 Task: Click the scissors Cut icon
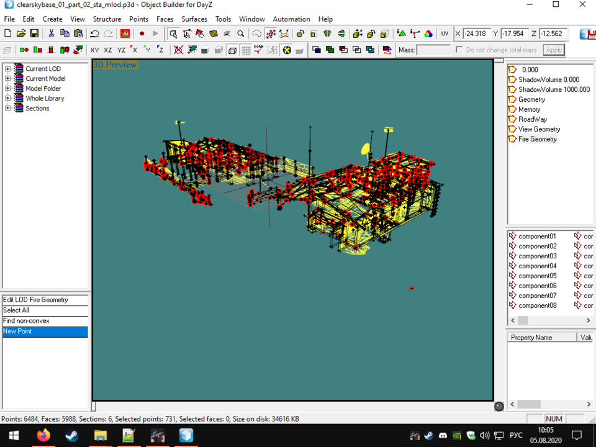pos(52,34)
